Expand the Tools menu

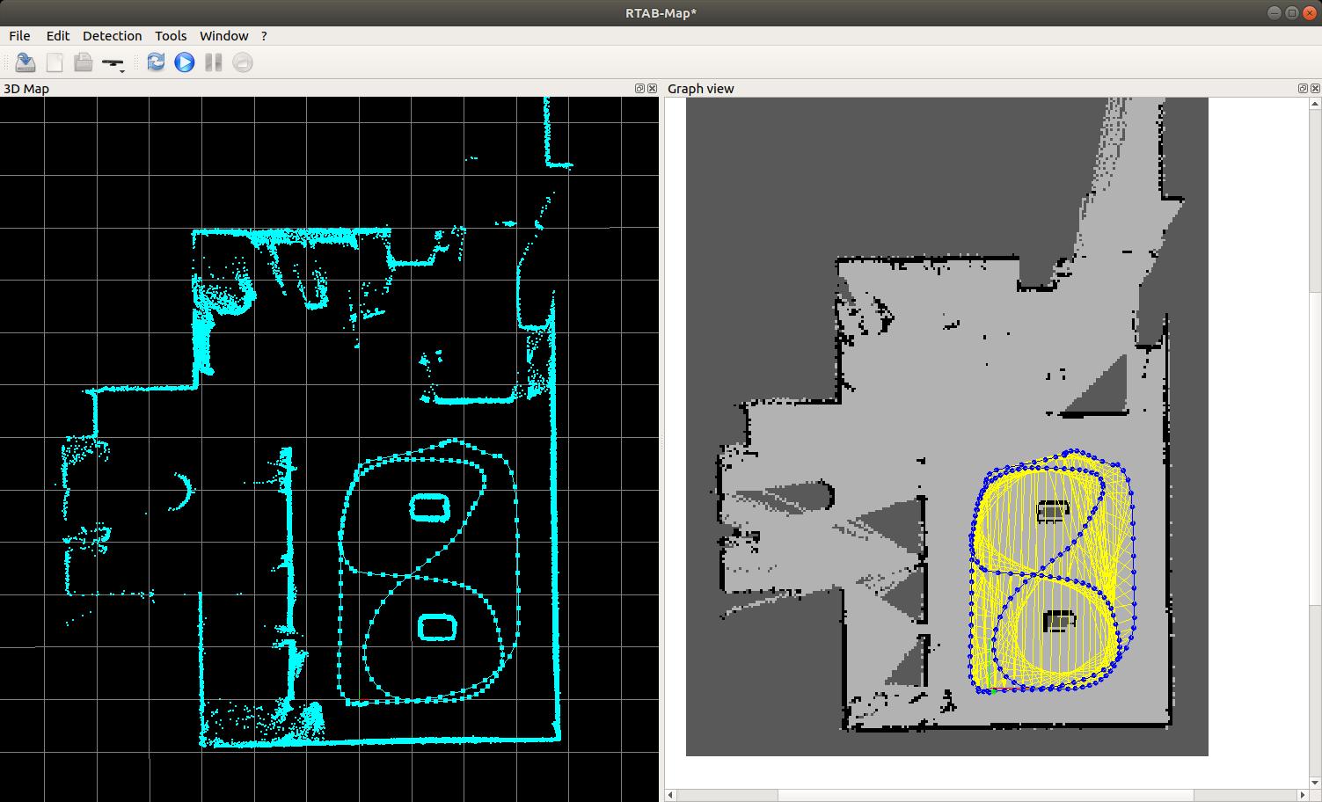[x=171, y=36]
